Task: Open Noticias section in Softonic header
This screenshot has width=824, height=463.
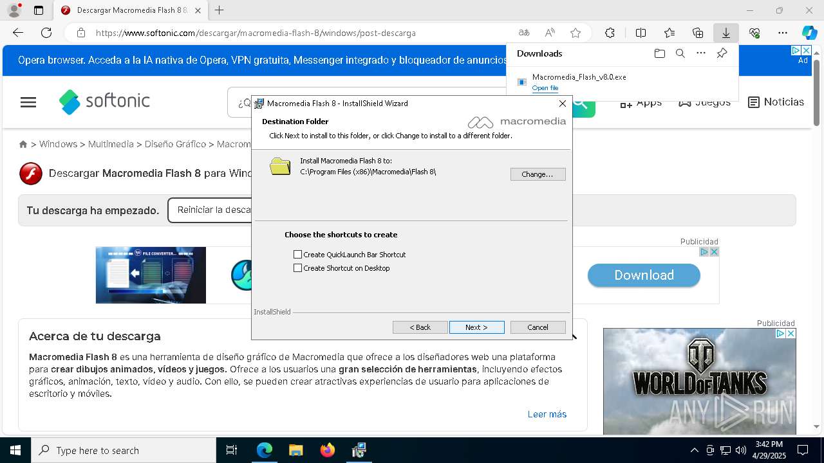Action: (x=776, y=102)
